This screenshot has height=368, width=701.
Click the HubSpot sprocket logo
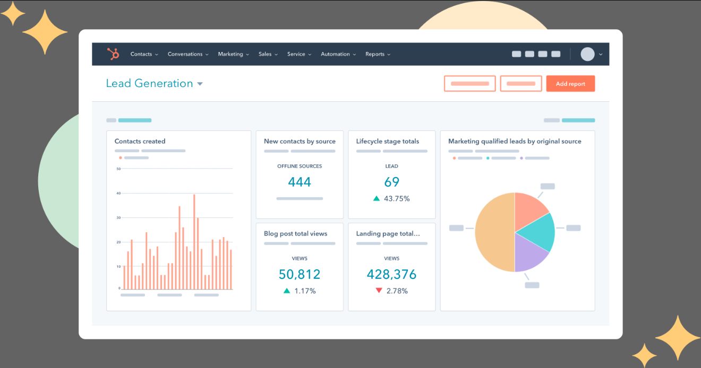(x=113, y=54)
